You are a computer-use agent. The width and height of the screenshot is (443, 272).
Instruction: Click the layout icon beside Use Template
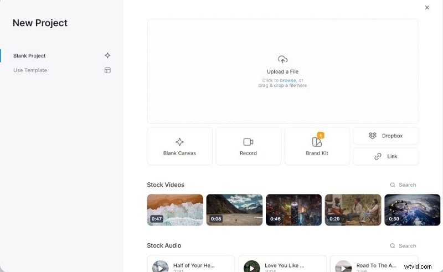click(107, 70)
